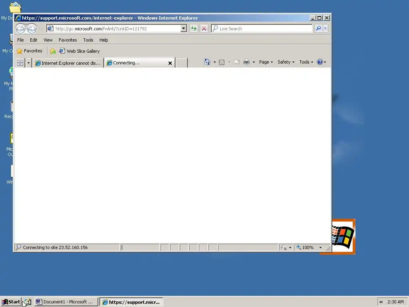Open search provider options dropdown
The height and width of the screenshot is (307, 409).
click(325, 28)
